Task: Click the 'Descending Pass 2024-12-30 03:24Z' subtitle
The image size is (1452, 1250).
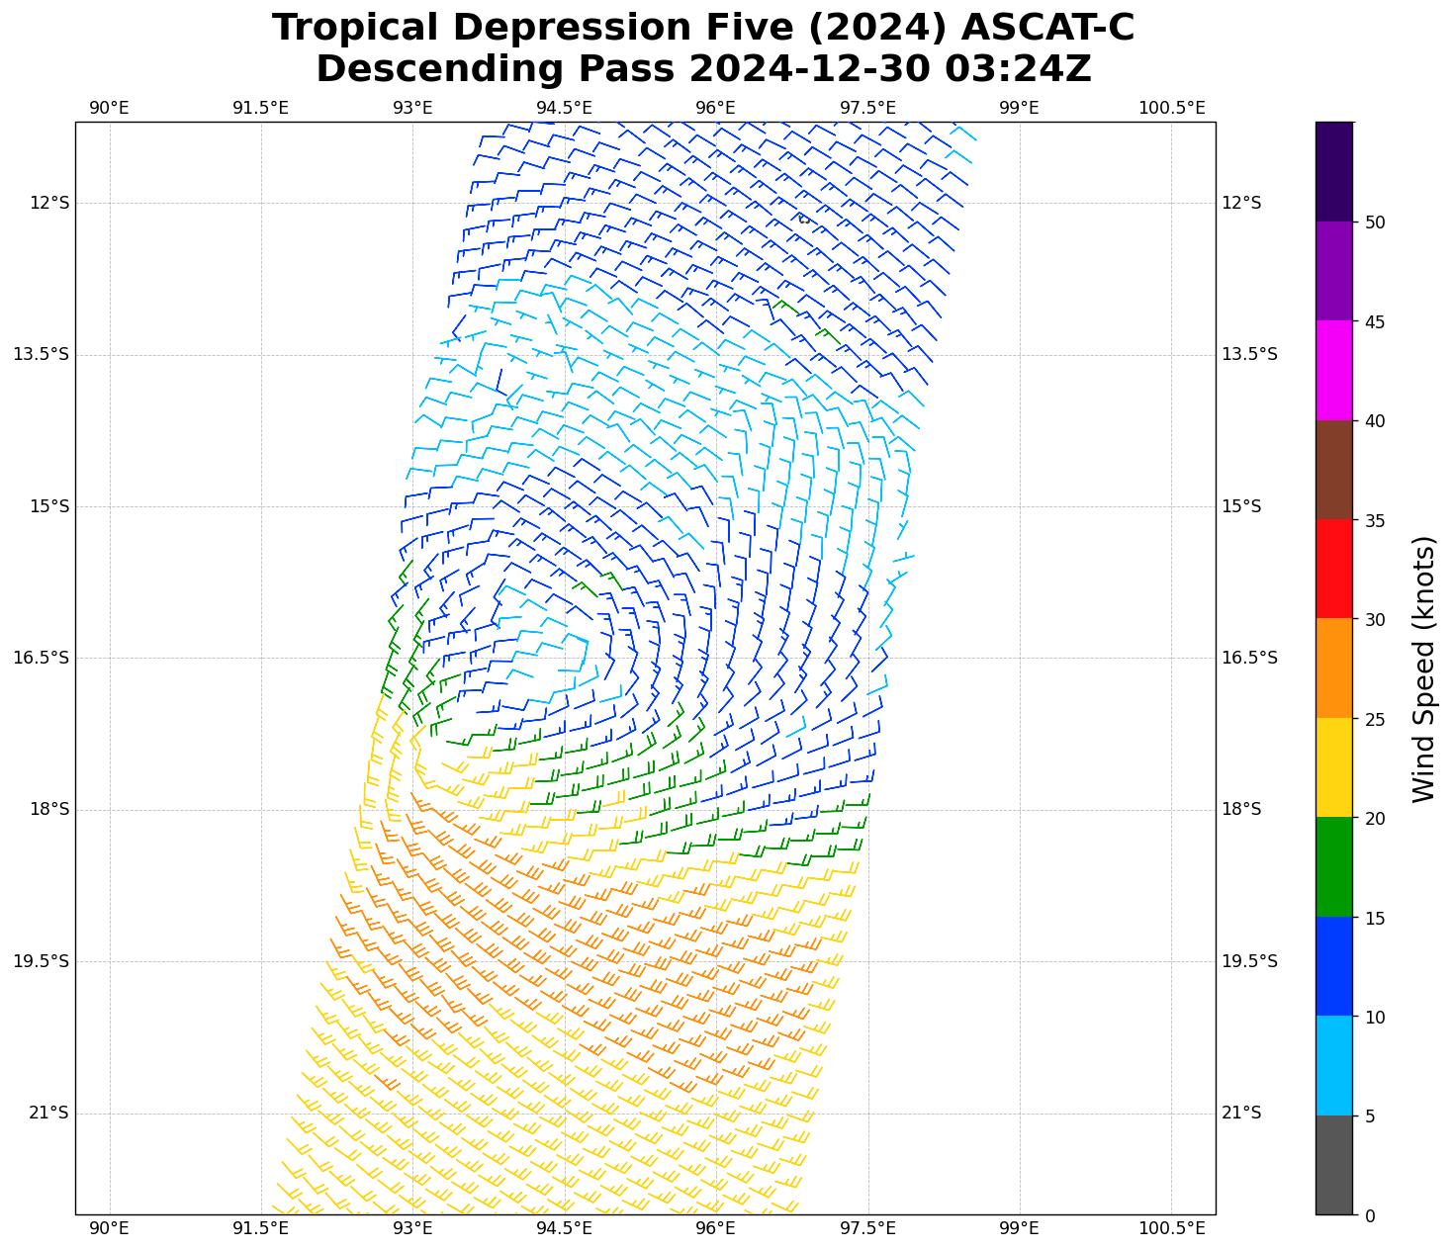Action: pyautogui.click(x=703, y=69)
